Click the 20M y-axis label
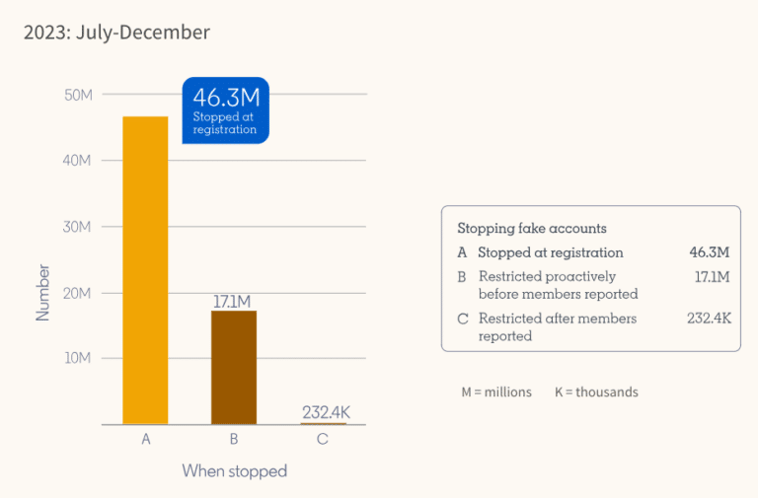 (78, 293)
